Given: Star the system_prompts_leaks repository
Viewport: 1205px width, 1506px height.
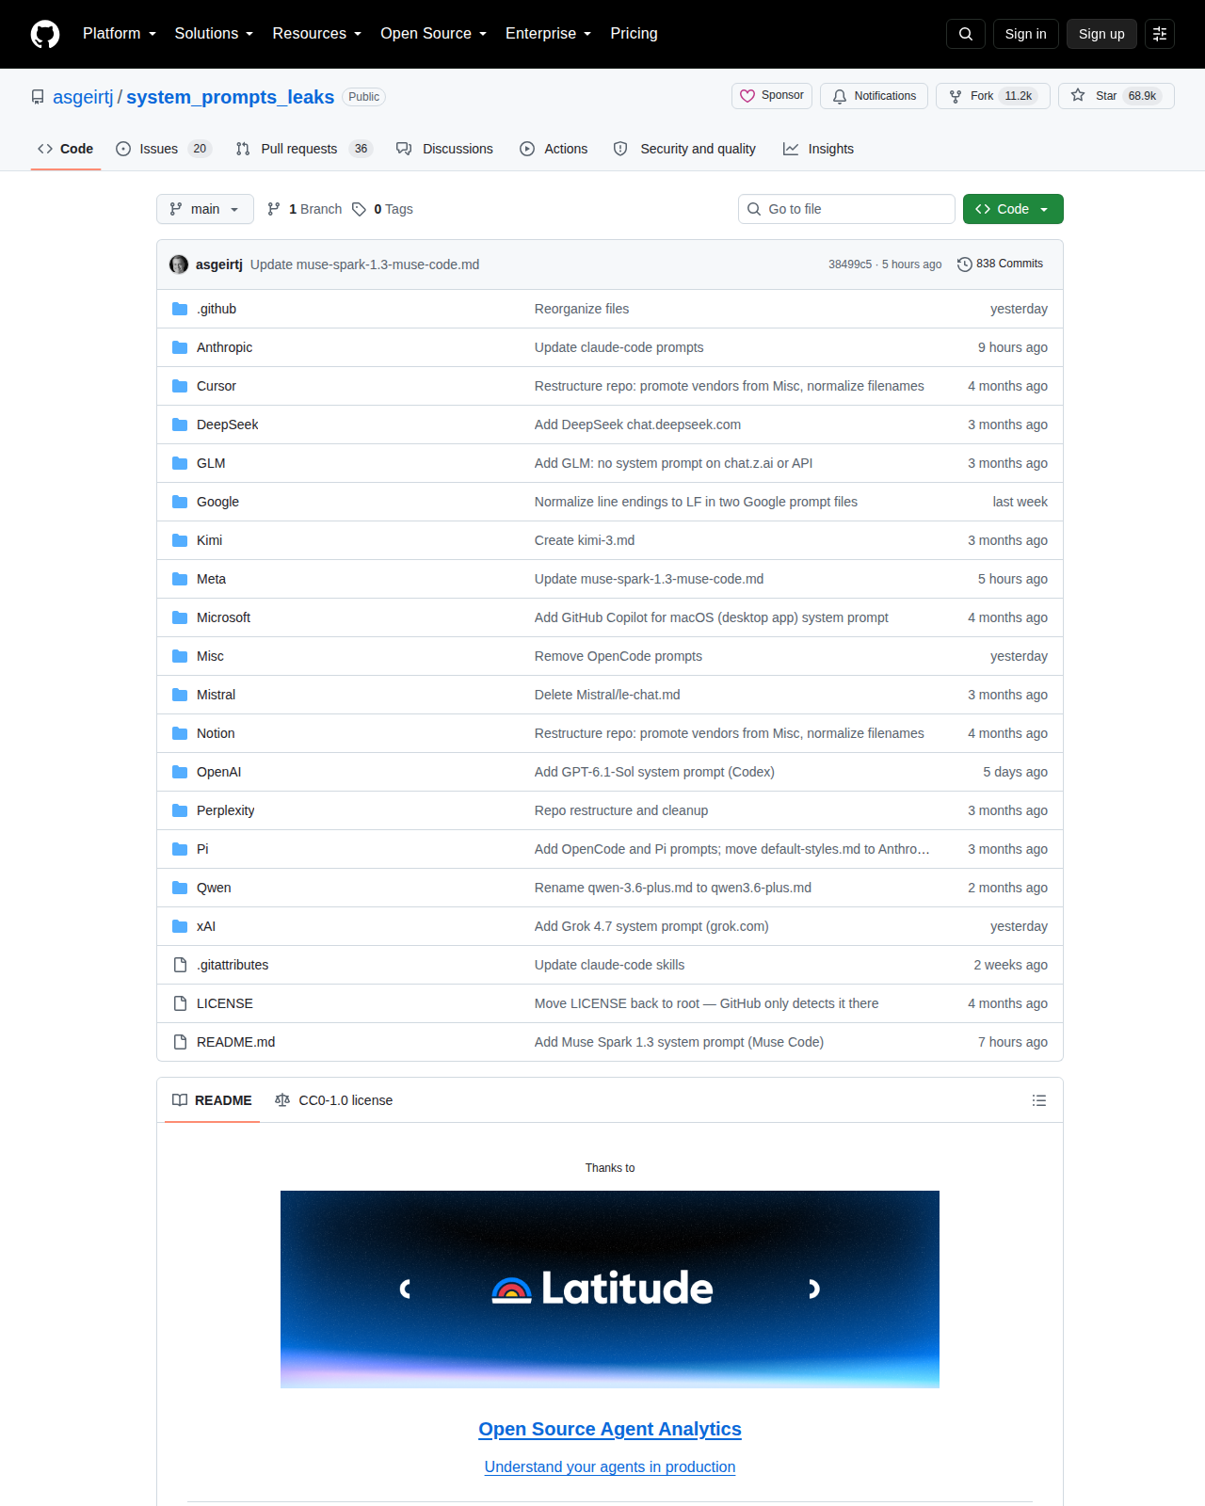Looking at the screenshot, I should pos(1117,96).
